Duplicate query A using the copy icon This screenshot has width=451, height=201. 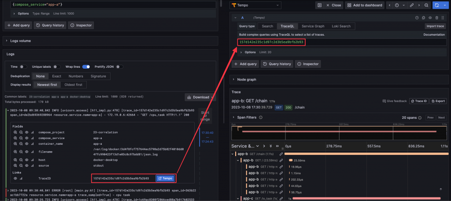coord(423,18)
